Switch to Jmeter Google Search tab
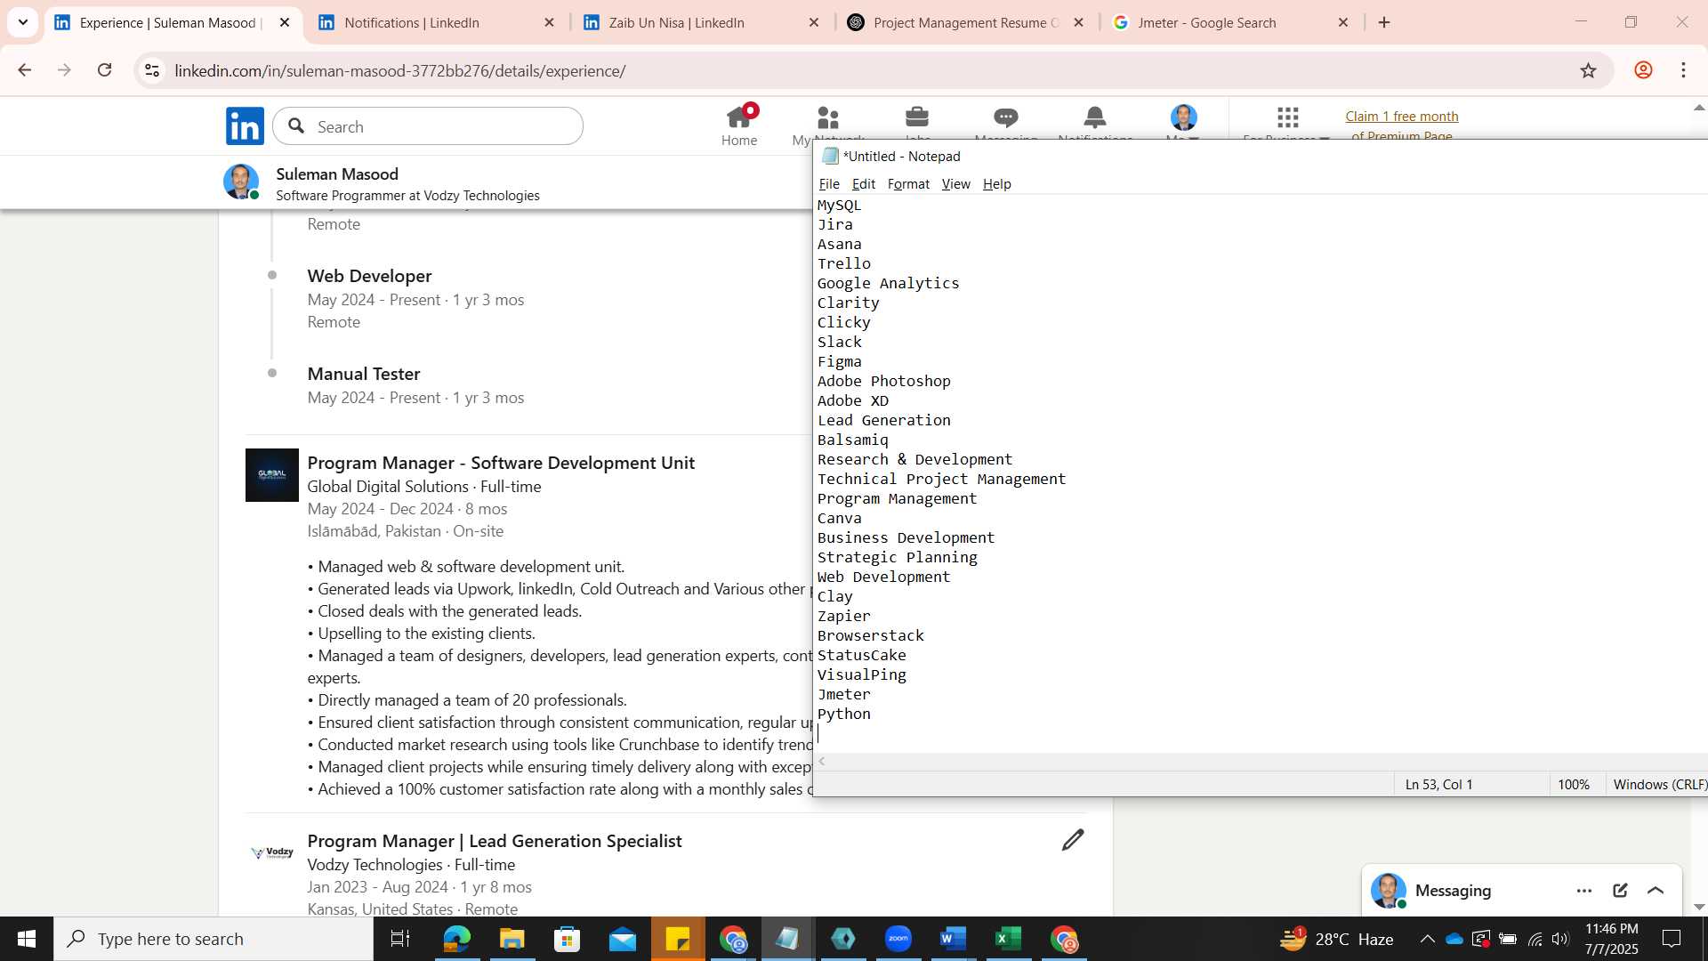1708x961 pixels. click(x=1231, y=22)
